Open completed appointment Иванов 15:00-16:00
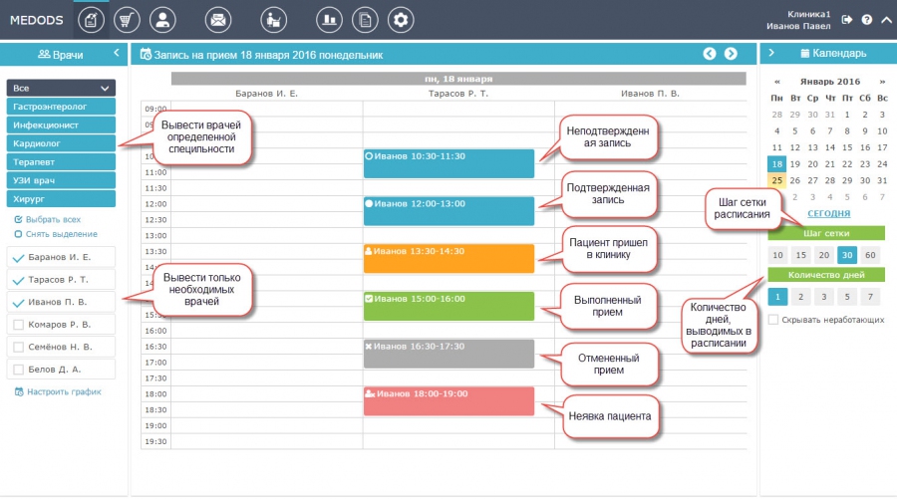 coord(448,306)
